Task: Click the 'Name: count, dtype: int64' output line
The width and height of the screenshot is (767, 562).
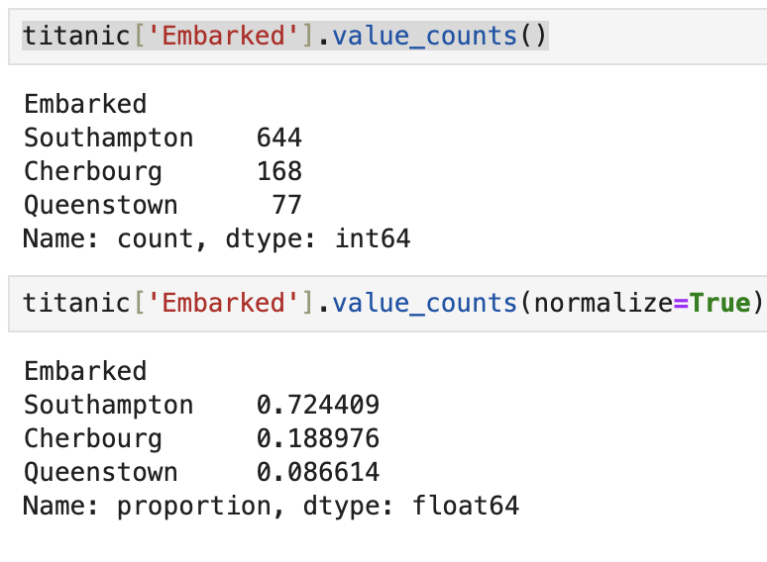Action: tap(217, 239)
